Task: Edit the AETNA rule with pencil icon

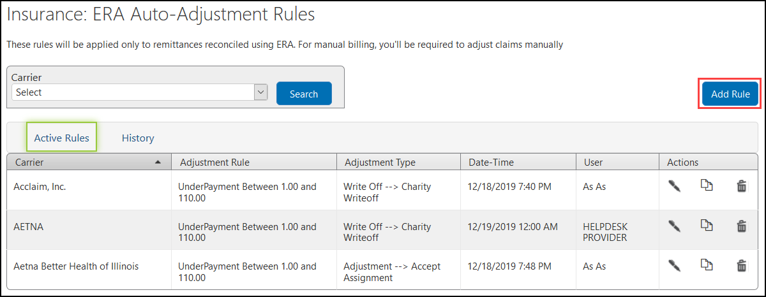Action: 675,226
